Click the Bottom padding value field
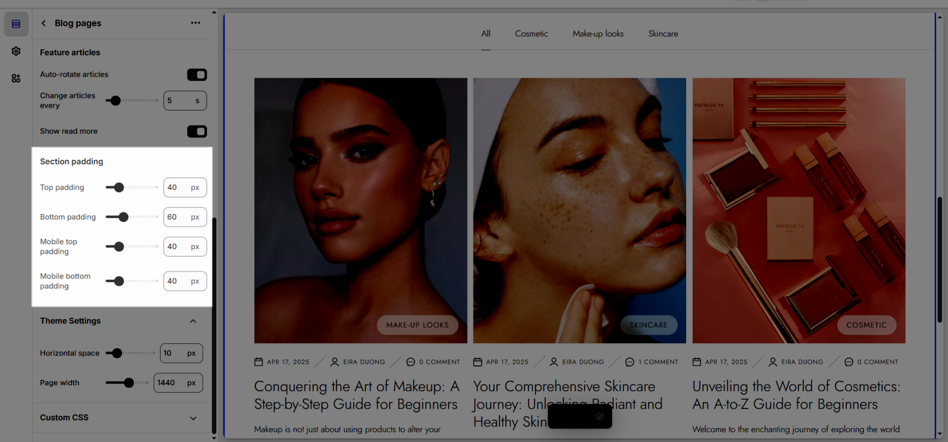948x442 pixels. [176, 217]
